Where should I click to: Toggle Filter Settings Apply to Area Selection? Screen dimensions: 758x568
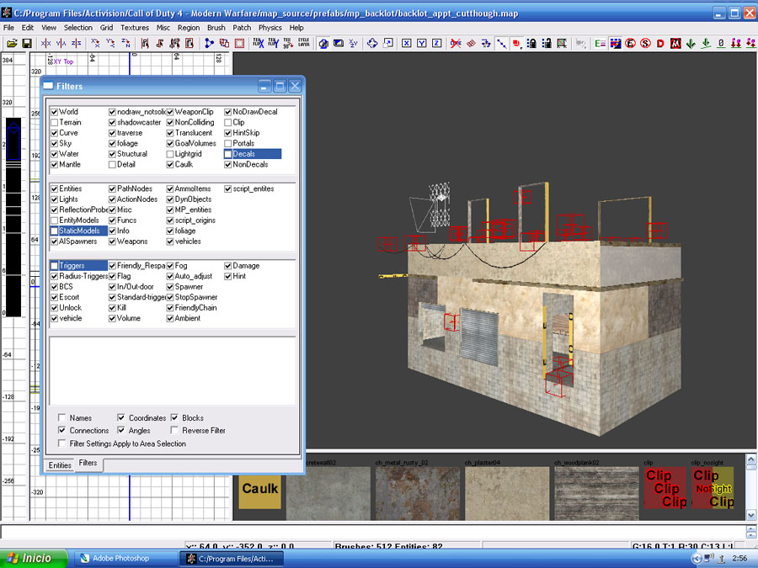click(61, 443)
